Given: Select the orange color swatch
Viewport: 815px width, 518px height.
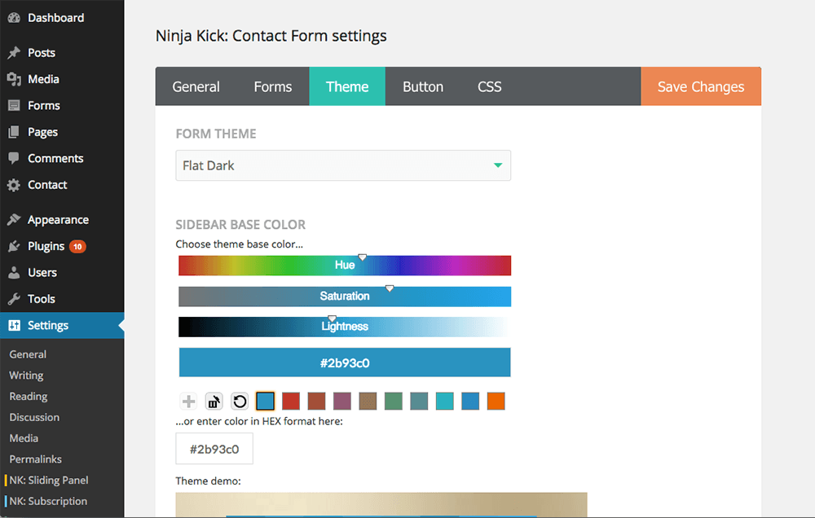Looking at the screenshot, I should (496, 401).
